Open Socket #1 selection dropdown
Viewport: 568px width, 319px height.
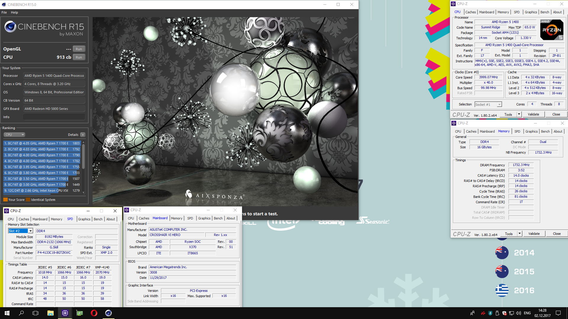coord(488,105)
